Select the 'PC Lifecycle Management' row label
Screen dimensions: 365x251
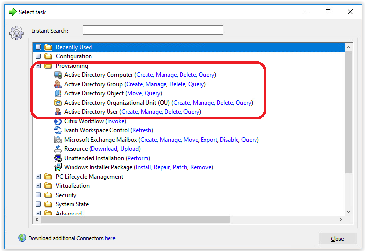click(x=90, y=177)
